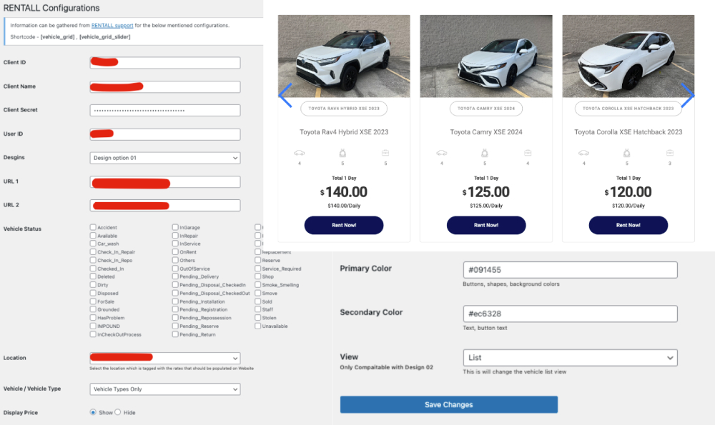The height and width of the screenshot is (425, 715).
Task: Click the luggage icon on Rav4 Hybrid card
Action: point(385,152)
